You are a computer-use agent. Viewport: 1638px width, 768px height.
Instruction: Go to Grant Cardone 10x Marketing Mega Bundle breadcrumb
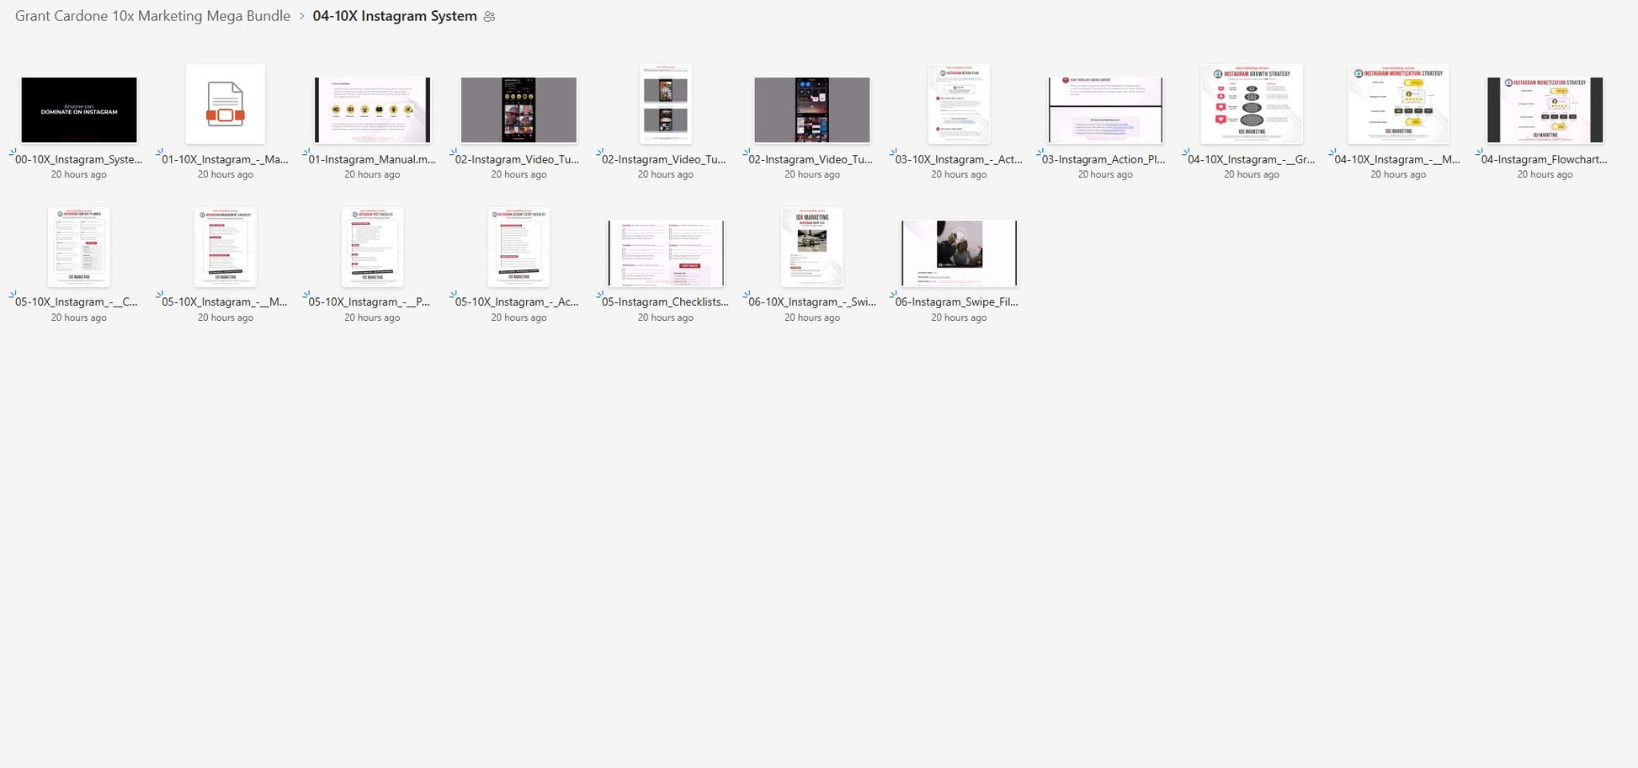pyautogui.click(x=152, y=16)
